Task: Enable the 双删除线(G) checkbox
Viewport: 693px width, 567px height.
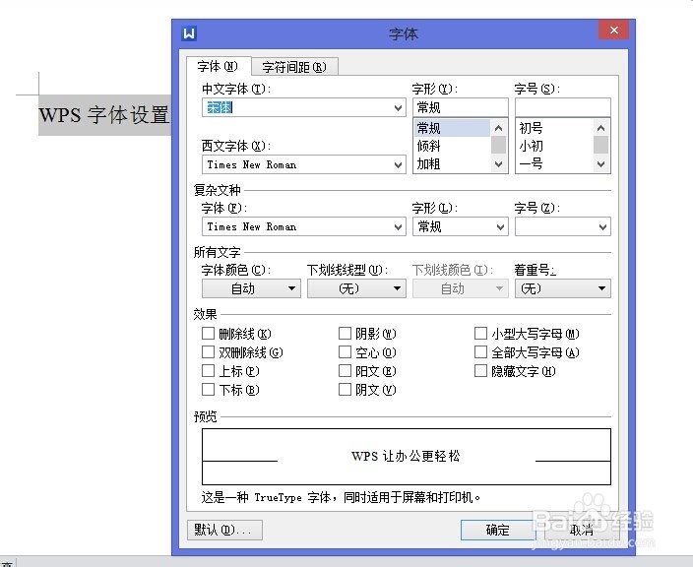Action: (x=208, y=352)
